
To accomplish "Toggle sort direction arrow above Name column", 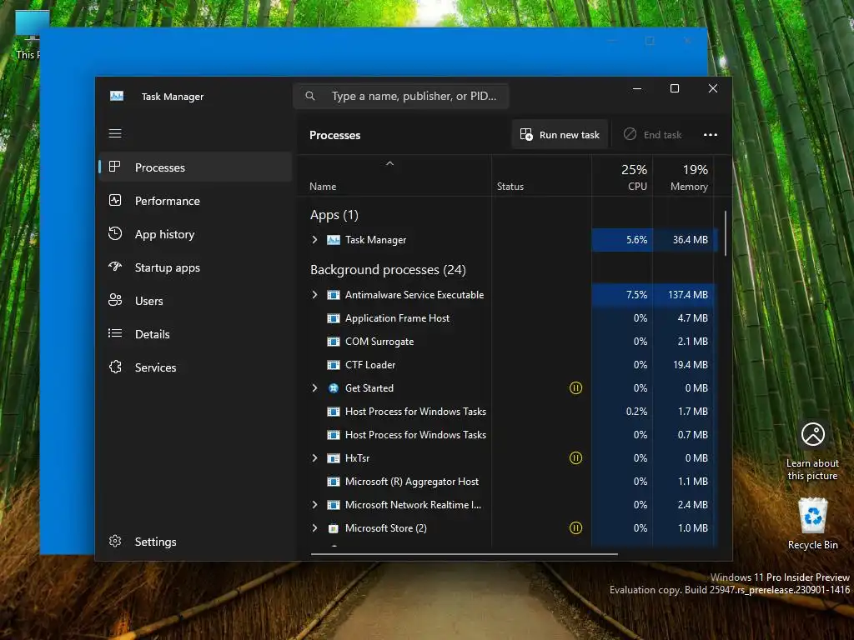I will point(389,163).
